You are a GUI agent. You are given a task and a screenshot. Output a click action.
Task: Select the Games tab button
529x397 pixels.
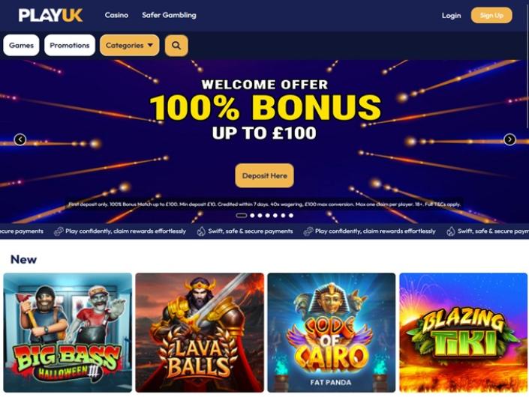click(x=21, y=45)
